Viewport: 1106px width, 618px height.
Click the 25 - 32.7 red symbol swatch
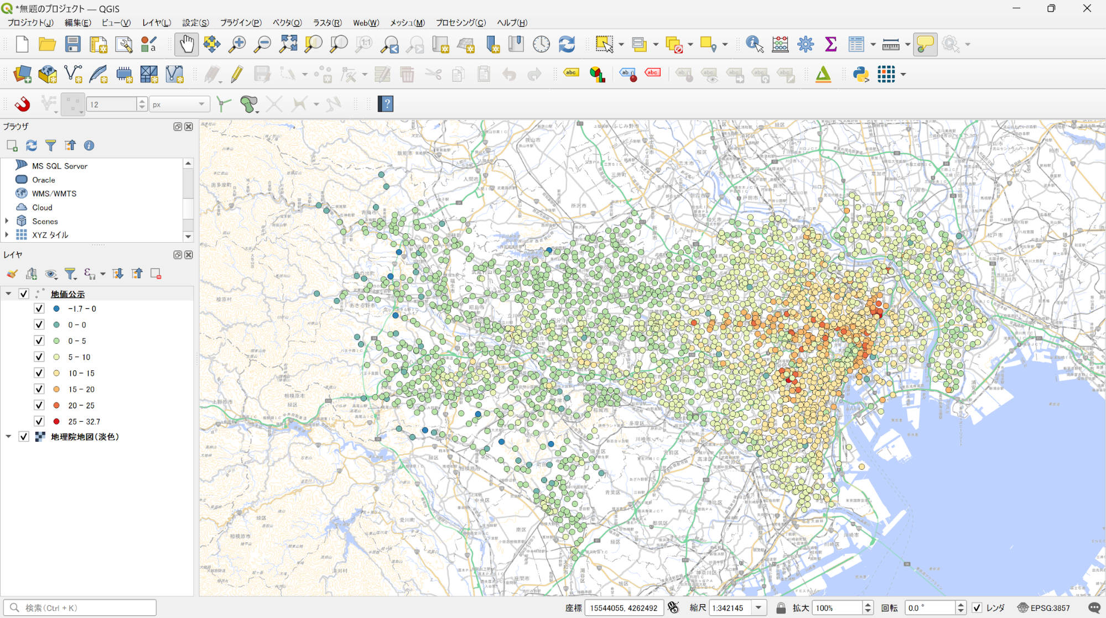pyautogui.click(x=56, y=421)
